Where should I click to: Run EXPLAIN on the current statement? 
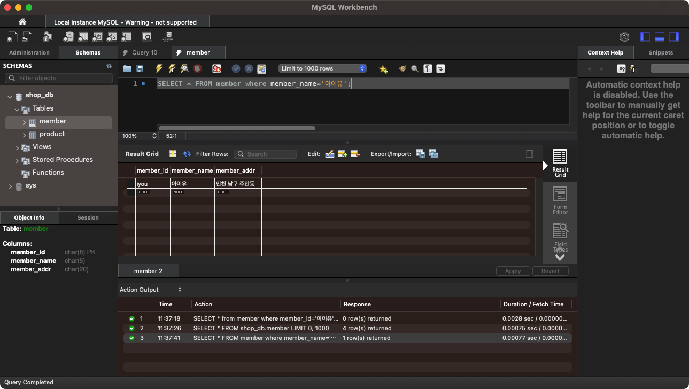coord(184,68)
